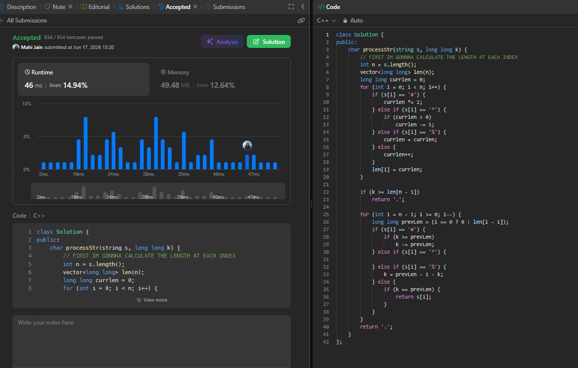The width and height of the screenshot is (578, 368).
Task: Open Mahi Jain's profile avatar
Action: click(16, 47)
